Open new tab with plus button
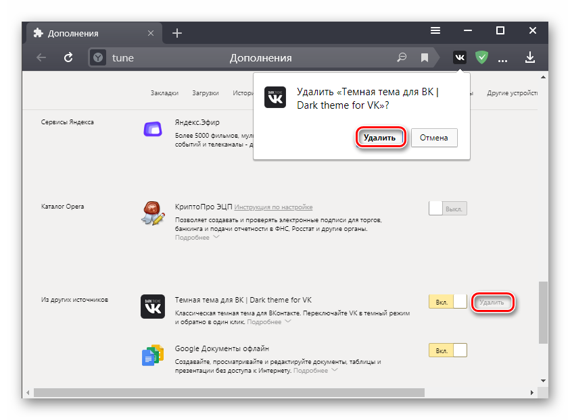 [x=177, y=33]
